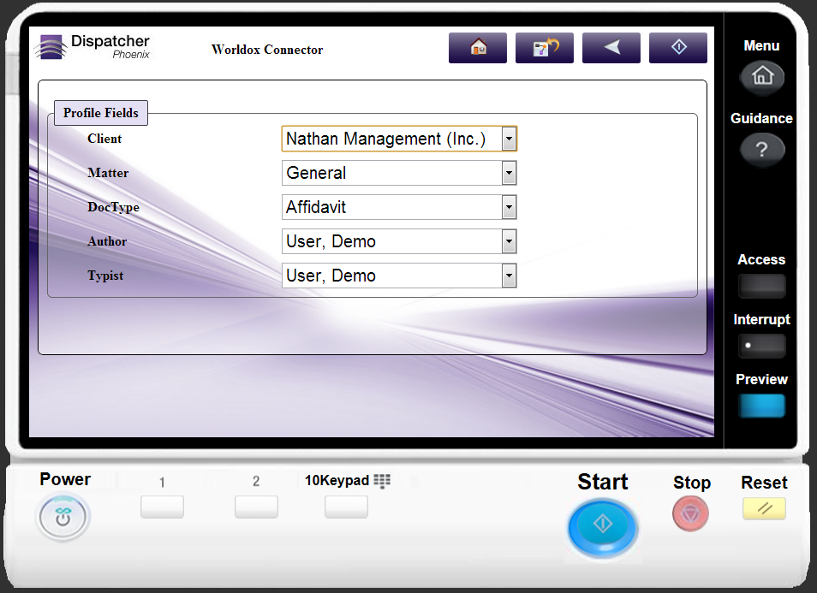Go to home via house toolbar icon
This screenshot has height=593, width=817.
[x=477, y=48]
